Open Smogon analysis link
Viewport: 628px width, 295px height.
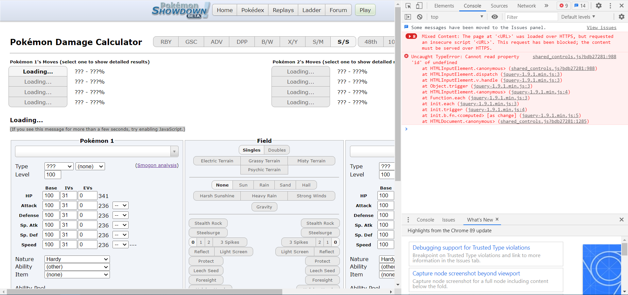(157, 165)
